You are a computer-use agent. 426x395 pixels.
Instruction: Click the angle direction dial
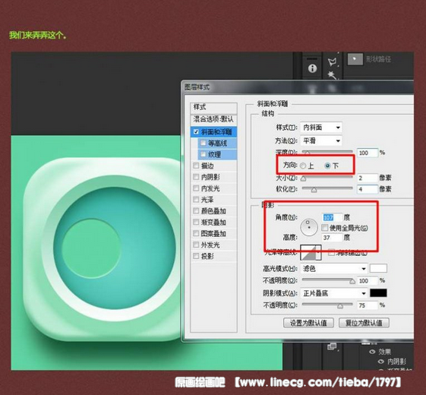click(309, 227)
